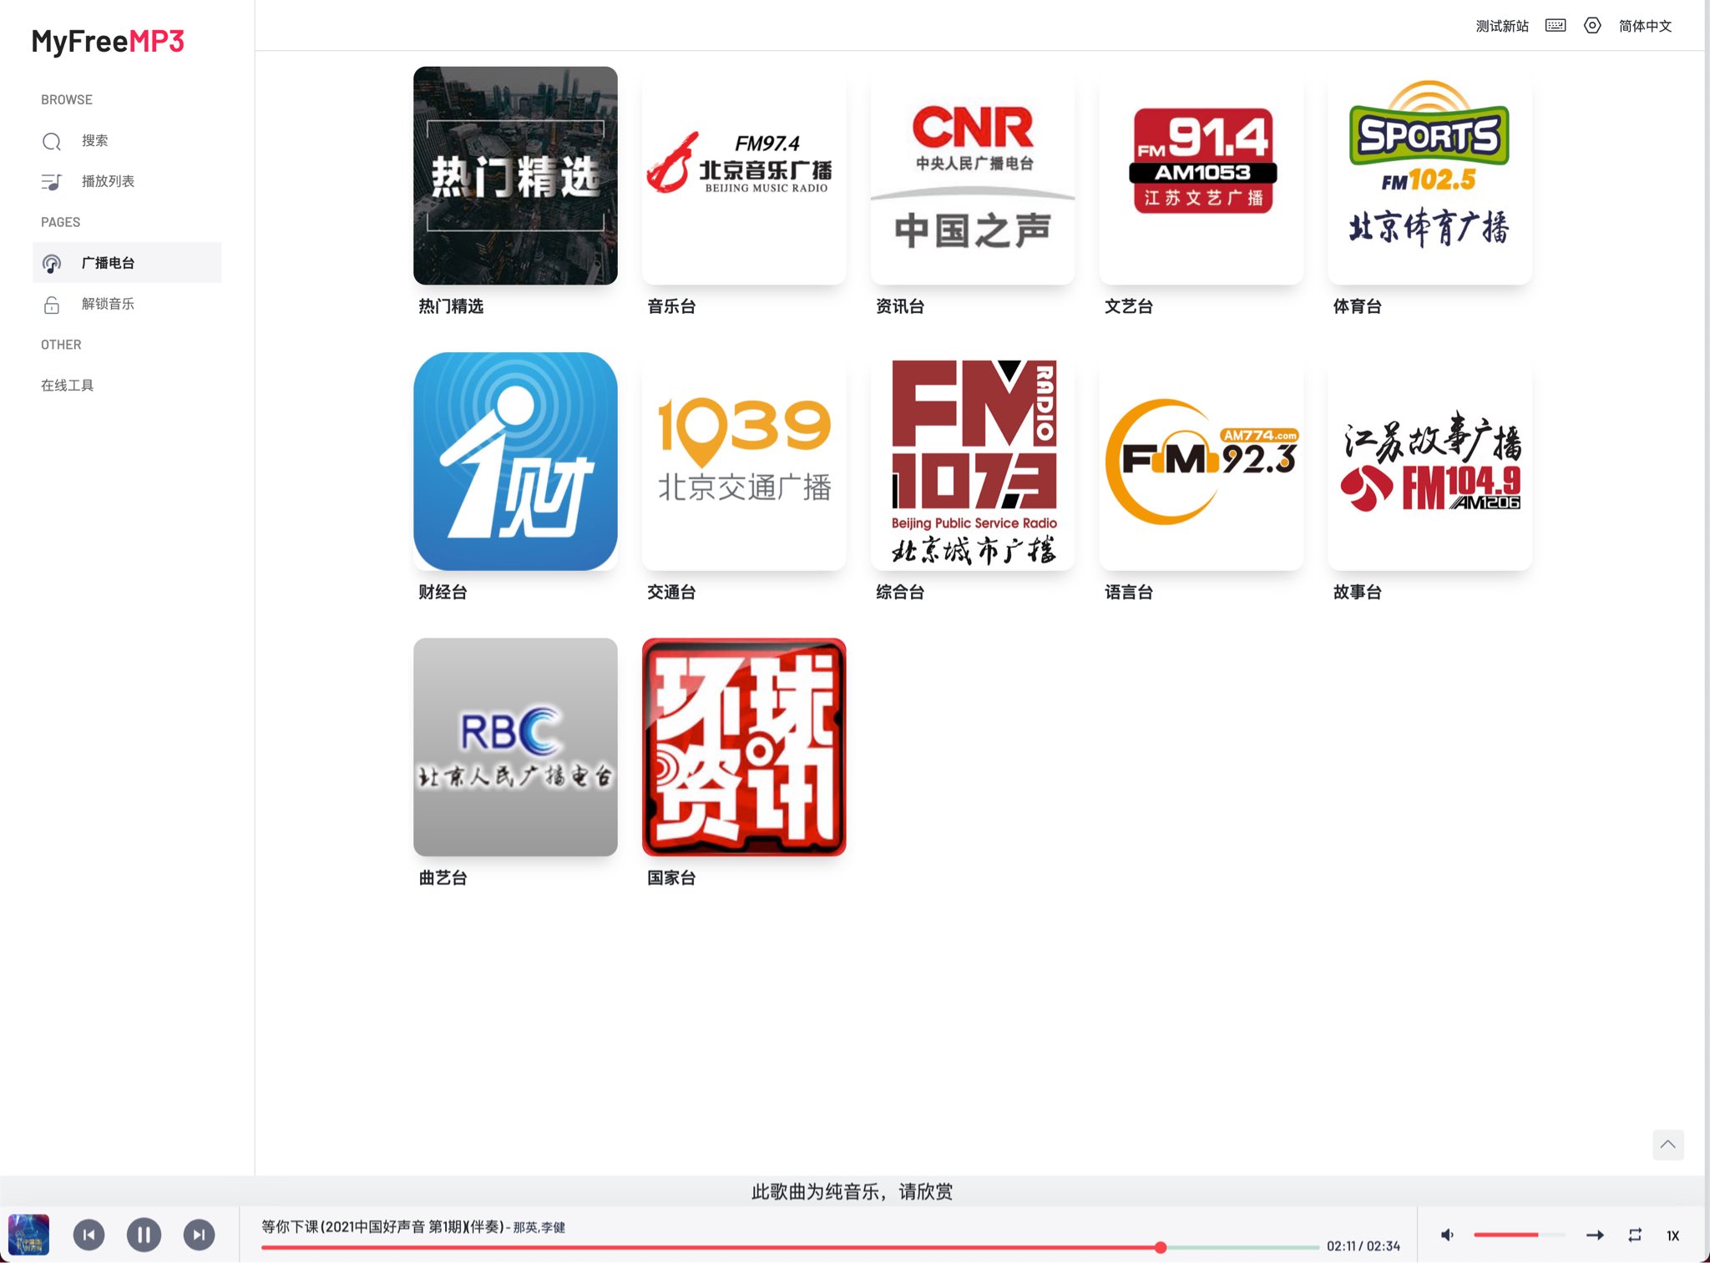Open the 测试新站 link
This screenshot has width=1710, height=1263.
pos(1502,26)
